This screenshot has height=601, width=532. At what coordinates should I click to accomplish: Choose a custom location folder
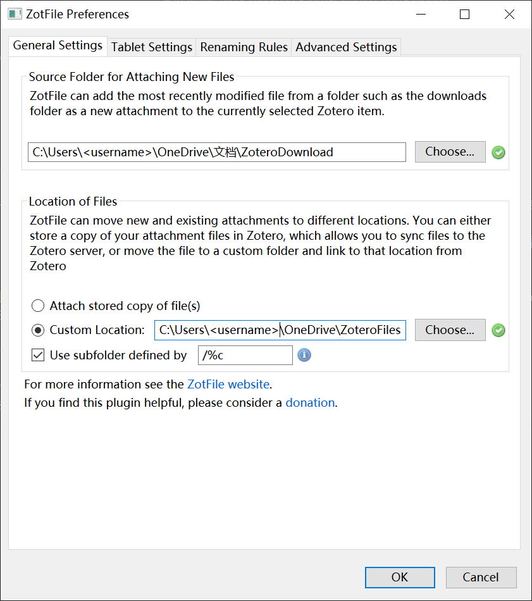tap(450, 330)
